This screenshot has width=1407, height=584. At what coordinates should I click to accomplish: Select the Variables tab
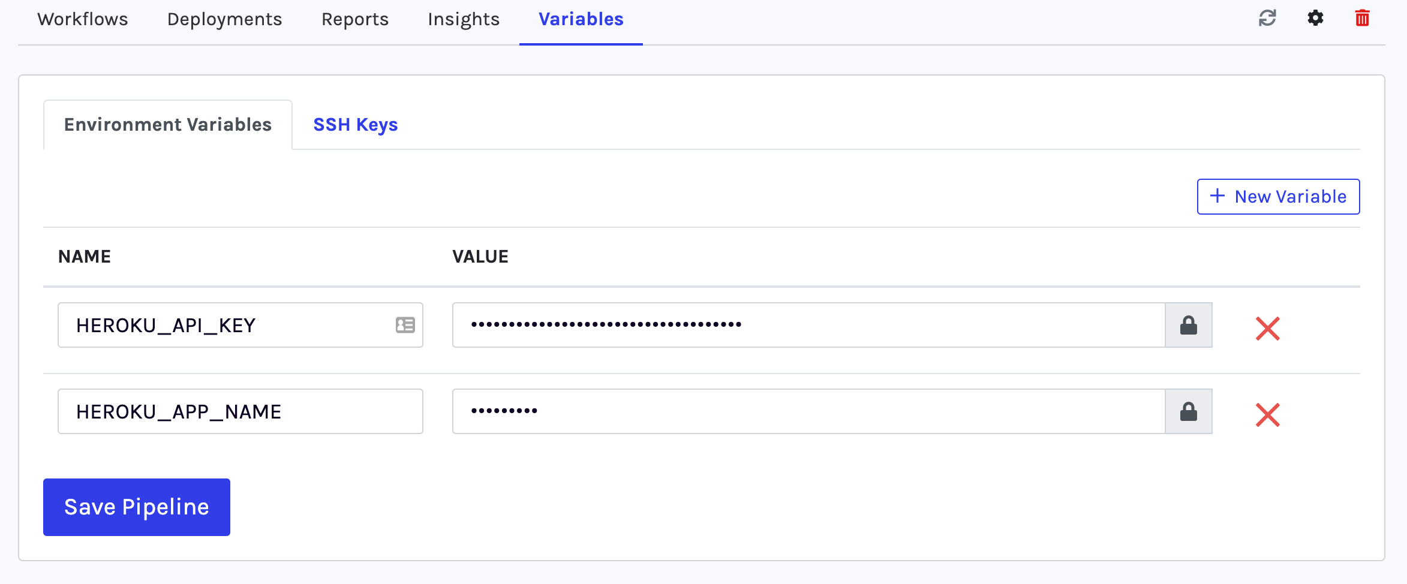pyautogui.click(x=581, y=19)
